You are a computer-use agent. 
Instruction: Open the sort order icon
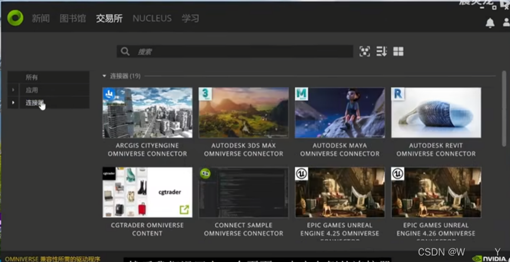click(381, 51)
